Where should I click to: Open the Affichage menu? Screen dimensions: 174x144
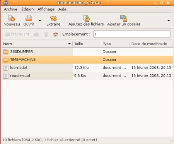coord(46,9)
